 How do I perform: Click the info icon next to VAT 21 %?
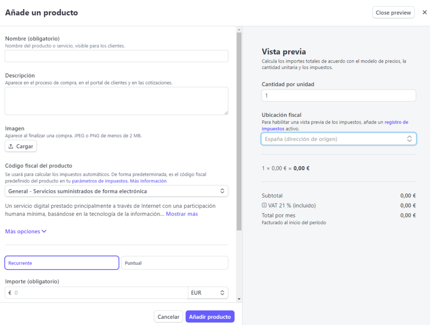tap(264, 206)
